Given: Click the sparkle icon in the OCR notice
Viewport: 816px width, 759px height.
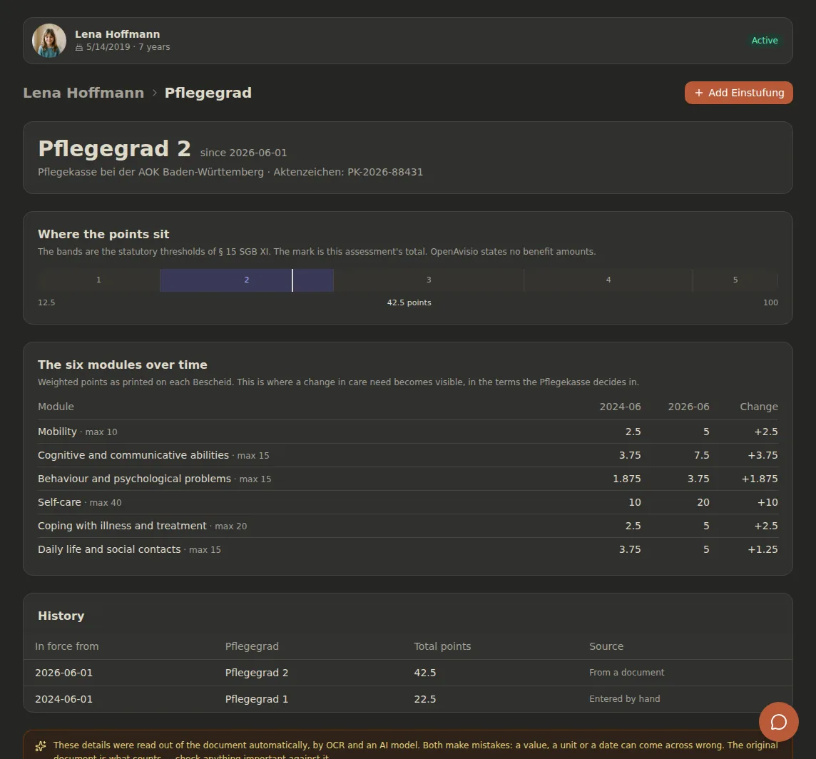Looking at the screenshot, I should (41, 746).
